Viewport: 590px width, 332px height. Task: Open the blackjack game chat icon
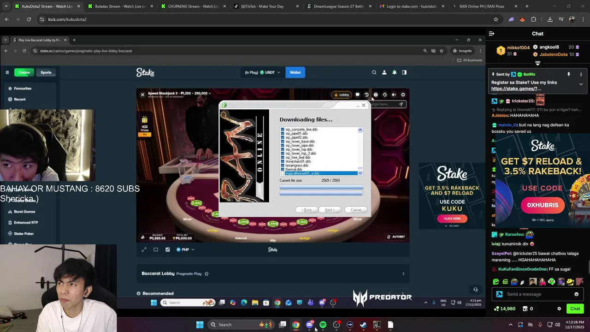tap(357, 95)
